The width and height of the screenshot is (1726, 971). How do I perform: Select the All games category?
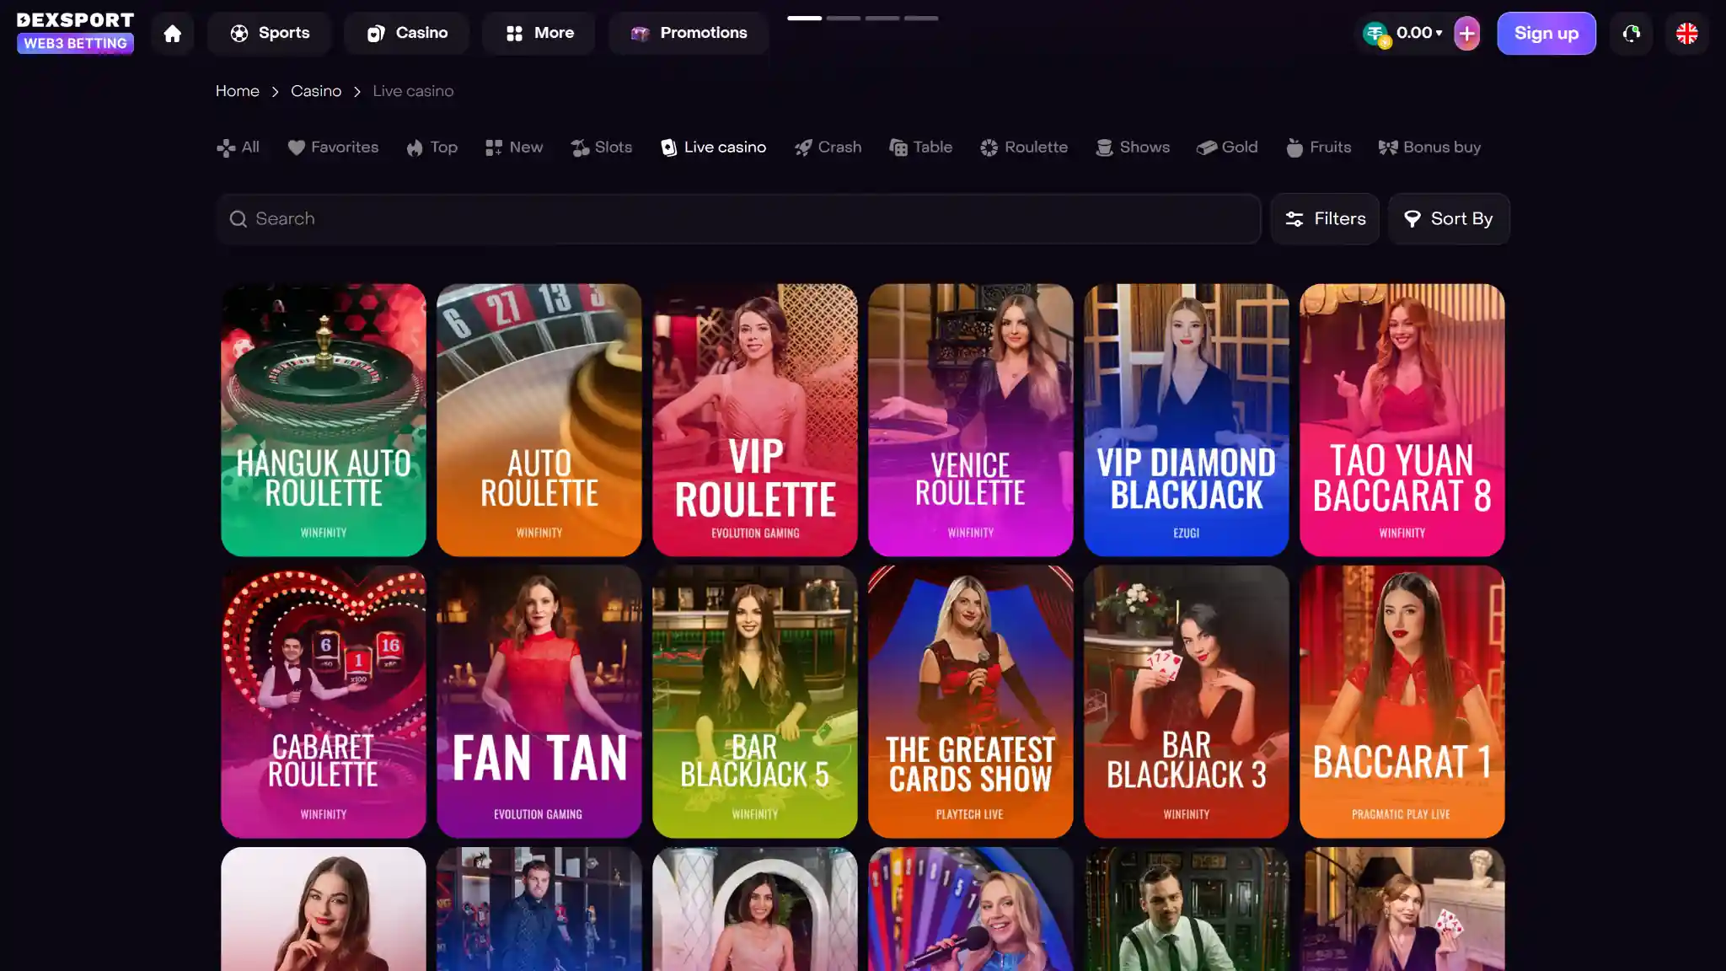(x=239, y=148)
